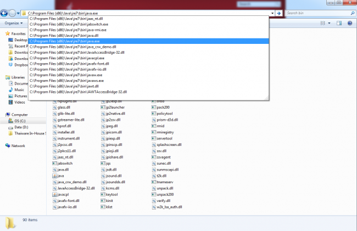Select jabswitch.exe path suggestion
The width and height of the screenshot is (357, 231).
click(x=148, y=24)
